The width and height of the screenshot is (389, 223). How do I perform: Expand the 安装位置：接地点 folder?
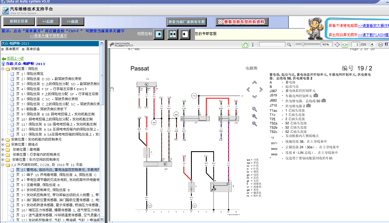click(3, 144)
